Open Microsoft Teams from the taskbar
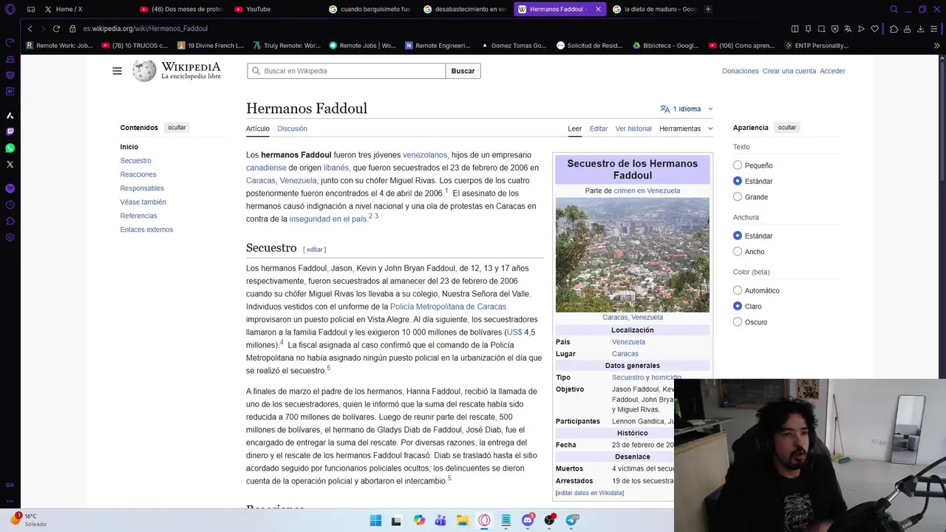This screenshot has width=946, height=532. coord(440,520)
